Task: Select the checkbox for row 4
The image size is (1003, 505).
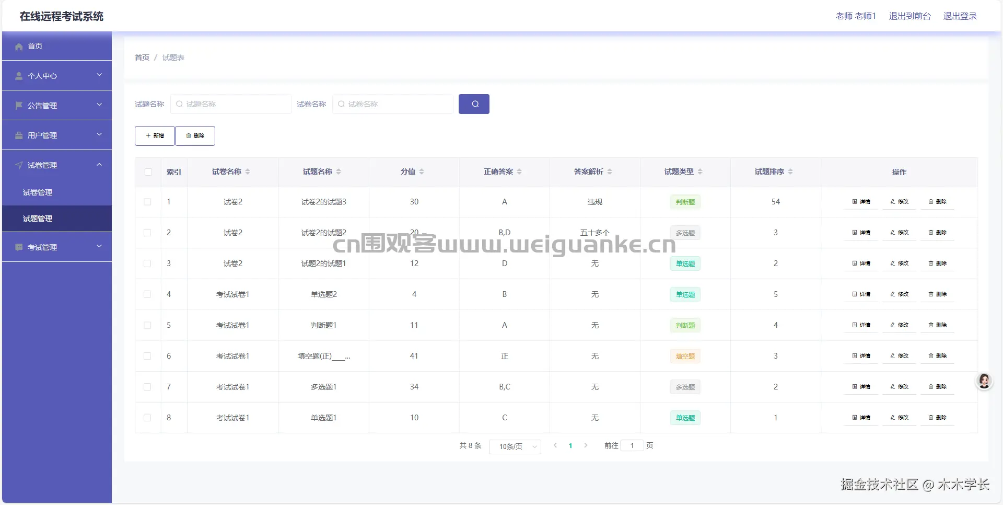Action: pos(147,294)
